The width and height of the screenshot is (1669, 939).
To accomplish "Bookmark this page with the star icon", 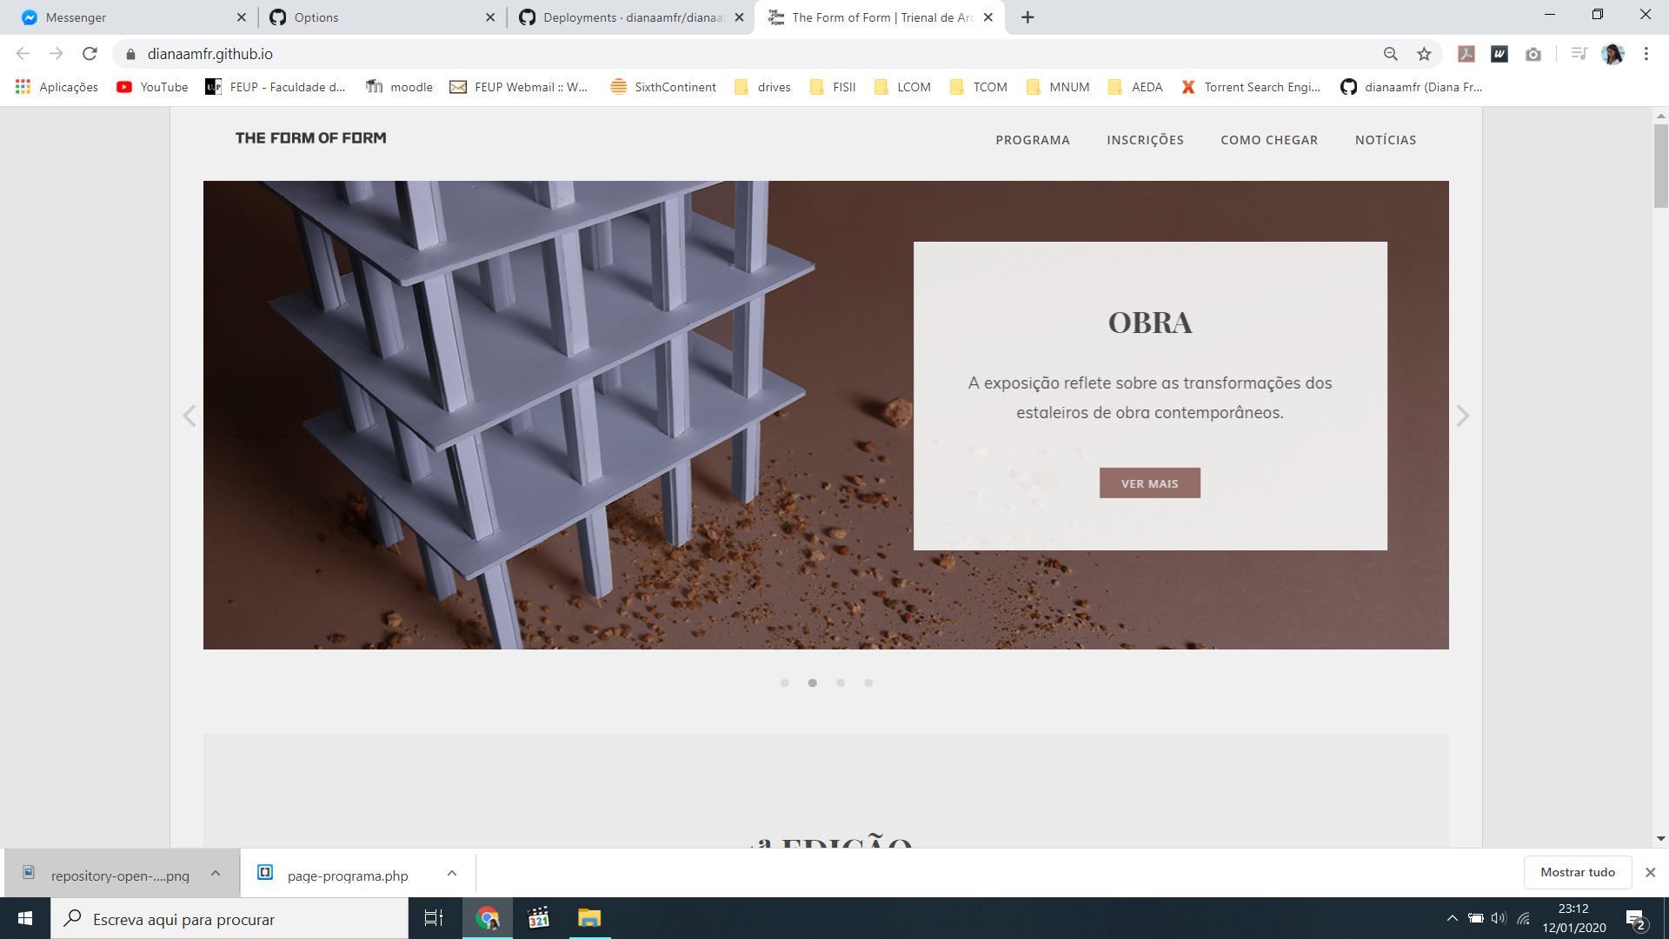I will [1424, 54].
